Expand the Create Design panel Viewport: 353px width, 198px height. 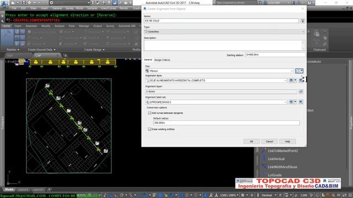94,50
